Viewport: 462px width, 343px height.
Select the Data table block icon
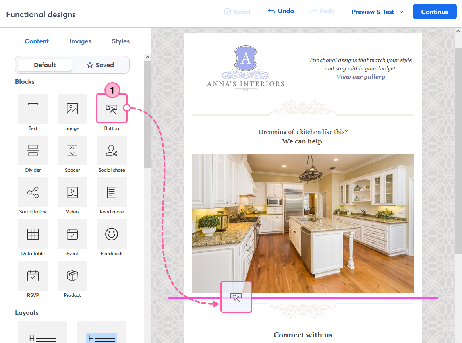click(33, 234)
